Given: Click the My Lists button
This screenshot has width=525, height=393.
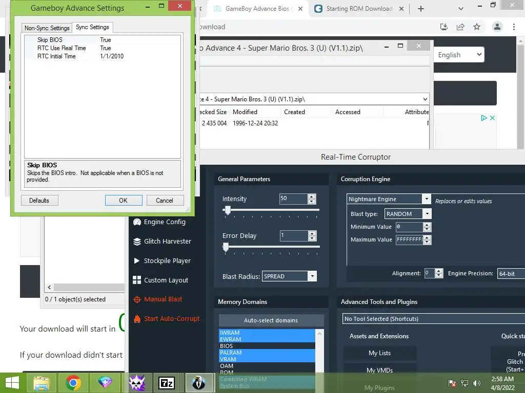Looking at the screenshot, I should point(380,353).
